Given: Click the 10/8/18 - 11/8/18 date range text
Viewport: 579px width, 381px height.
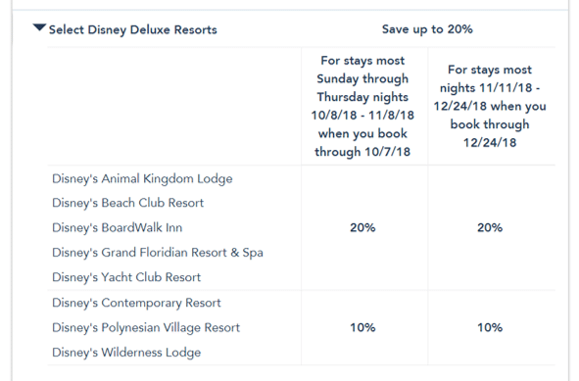Looking at the screenshot, I should (x=362, y=116).
